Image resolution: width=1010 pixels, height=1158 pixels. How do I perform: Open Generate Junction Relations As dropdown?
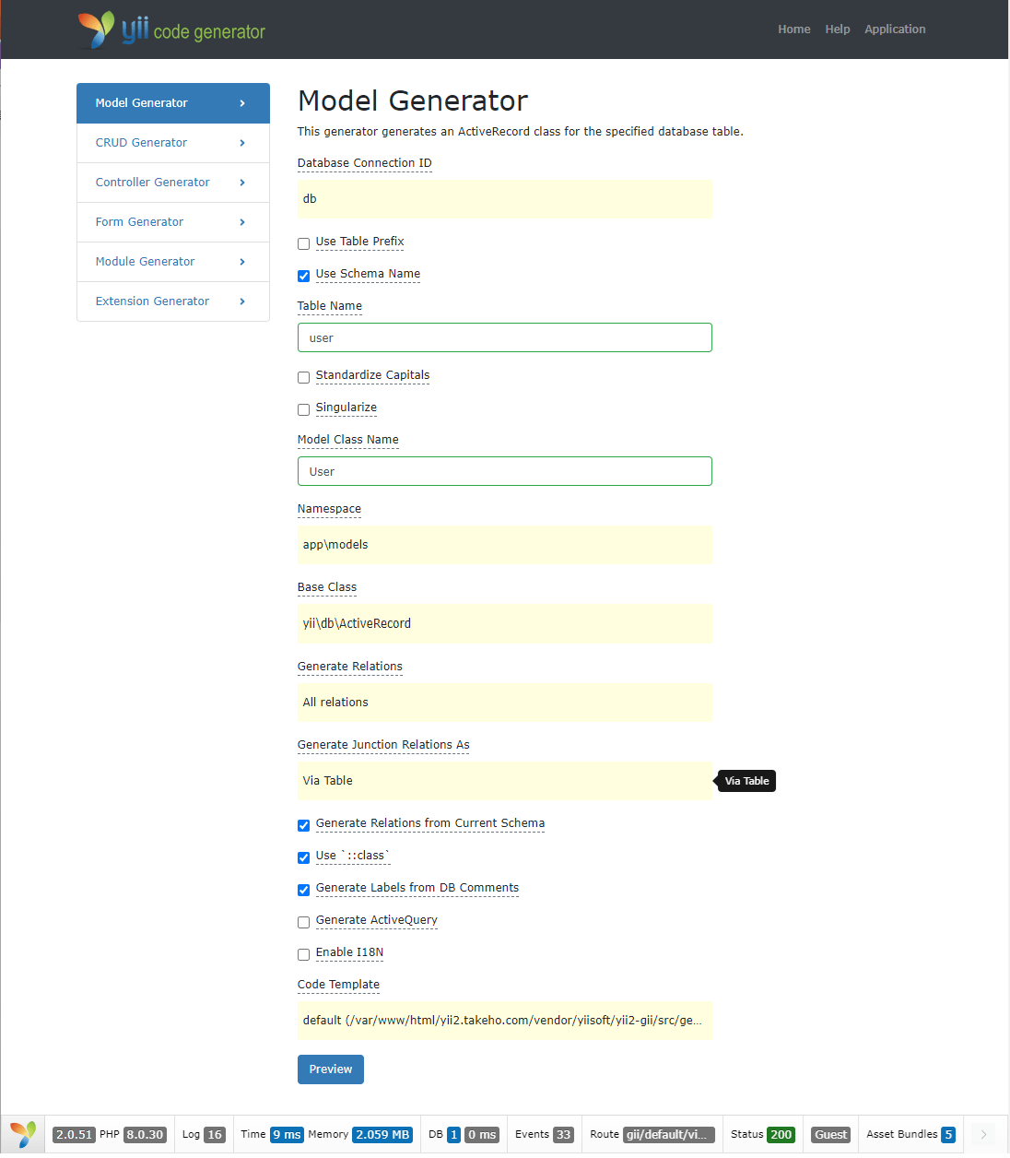[x=504, y=781]
